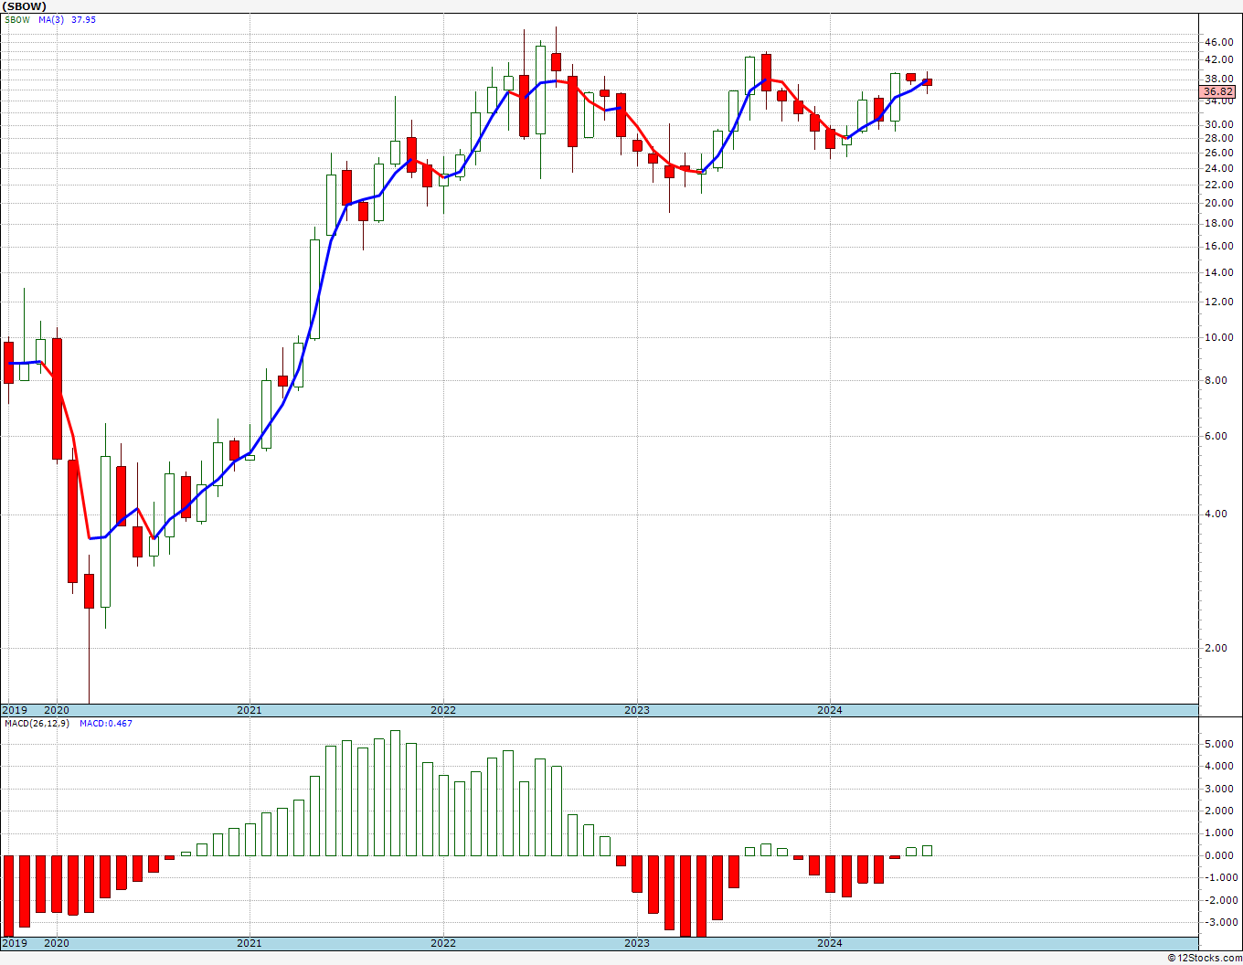Click the highlighted 36.82 current price tag
The height and width of the screenshot is (965, 1243).
[1218, 92]
